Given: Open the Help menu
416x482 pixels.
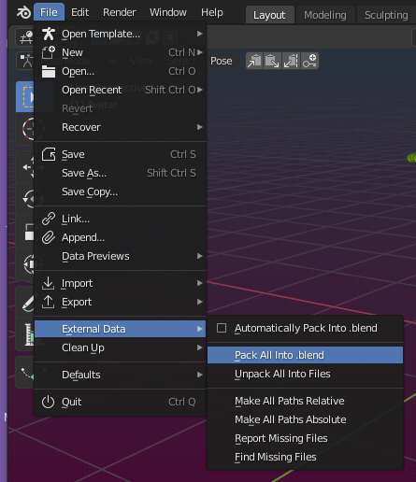Looking at the screenshot, I should [212, 12].
